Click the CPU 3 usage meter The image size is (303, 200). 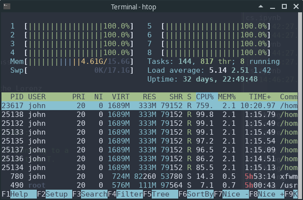pos(72,44)
